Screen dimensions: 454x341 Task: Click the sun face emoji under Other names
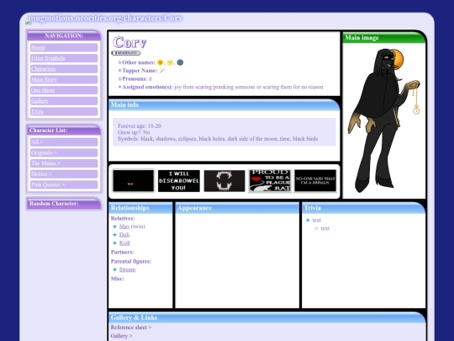click(x=160, y=62)
